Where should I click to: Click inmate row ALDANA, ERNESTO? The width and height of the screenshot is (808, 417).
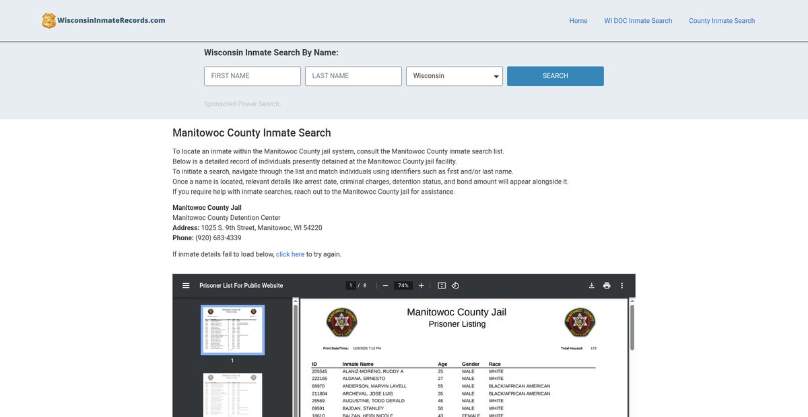[x=453, y=379]
